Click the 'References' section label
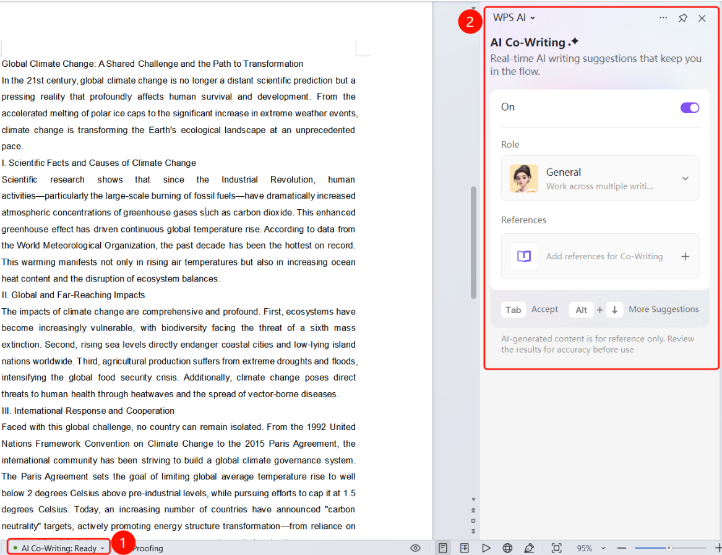 pos(523,220)
